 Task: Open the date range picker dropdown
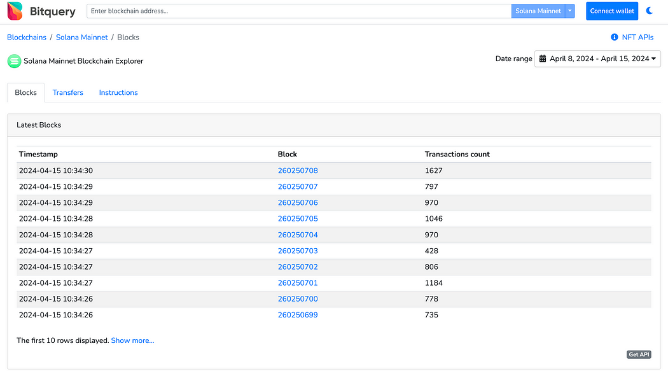[x=598, y=59]
